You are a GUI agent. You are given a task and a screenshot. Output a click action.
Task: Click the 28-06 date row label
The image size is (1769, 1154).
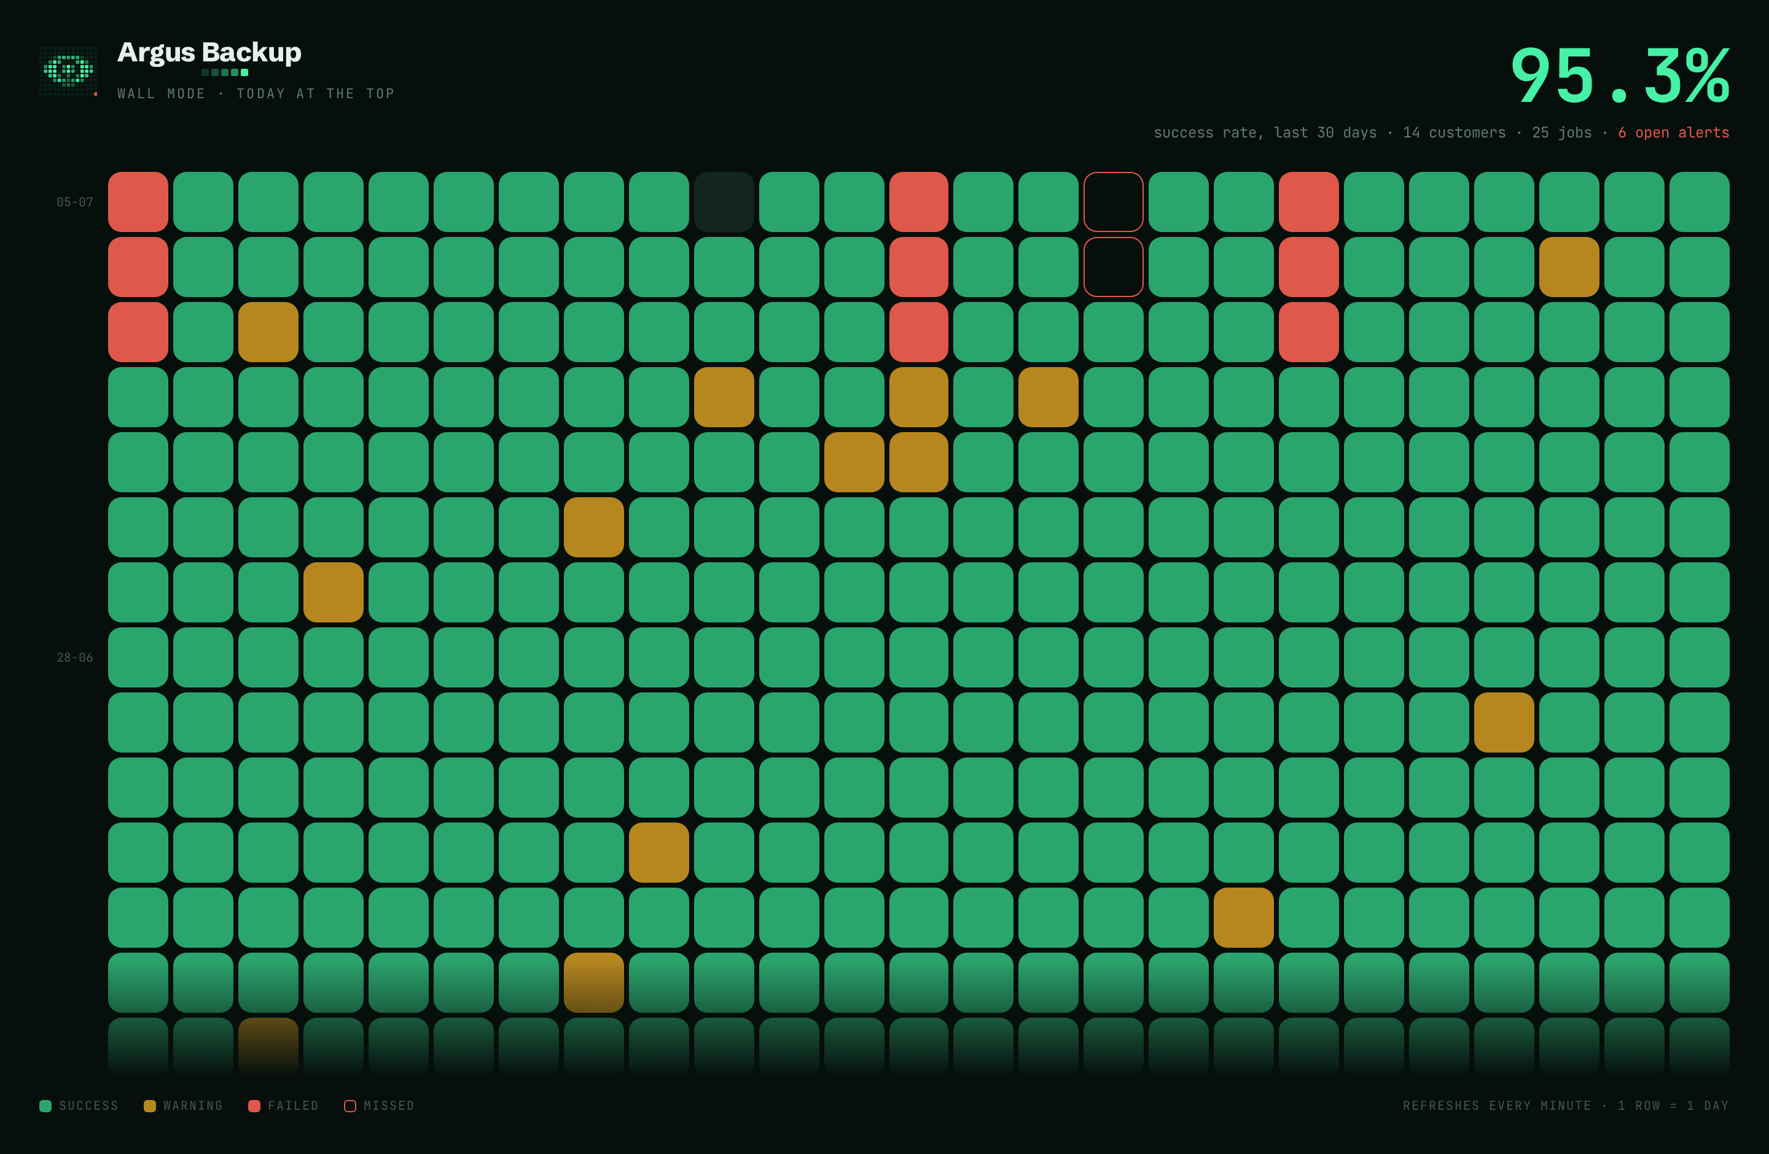[x=75, y=657]
